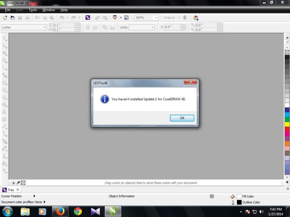The height and width of the screenshot is (217, 290).
Task: Select the Crop tool in toolbox
Action: click(x=5, y=53)
